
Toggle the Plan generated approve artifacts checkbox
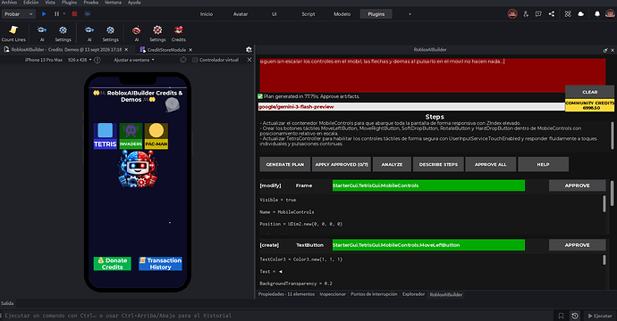pos(260,96)
